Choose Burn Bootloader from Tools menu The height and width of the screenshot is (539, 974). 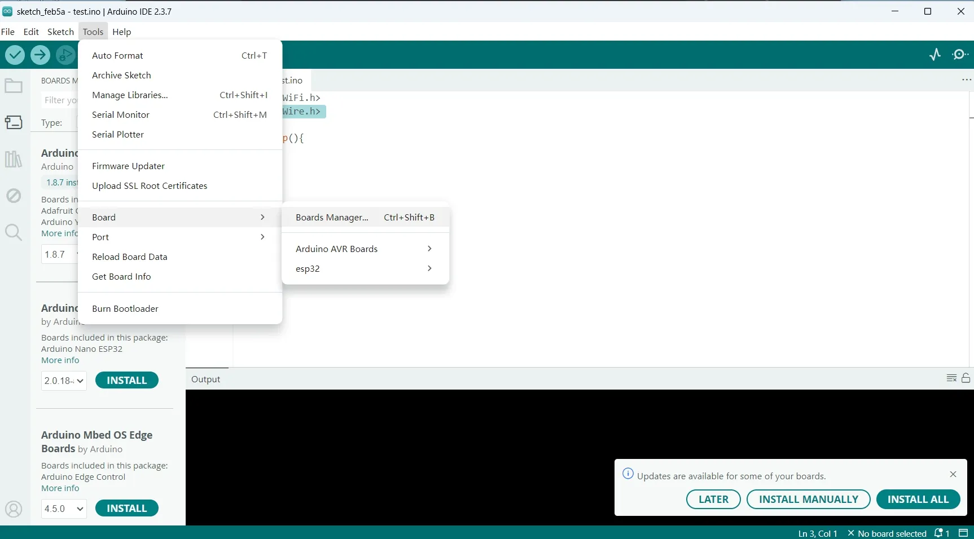125,308
